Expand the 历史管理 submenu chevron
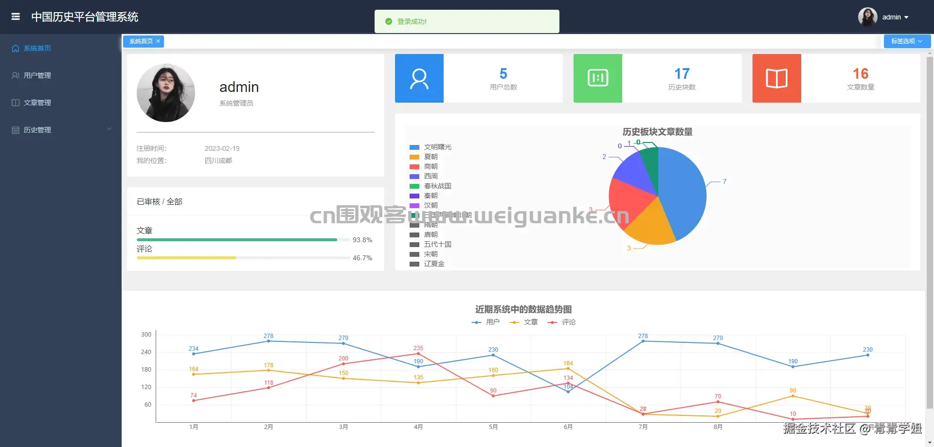Image resolution: width=934 pixels, height=447 pixels. [109, 129]
